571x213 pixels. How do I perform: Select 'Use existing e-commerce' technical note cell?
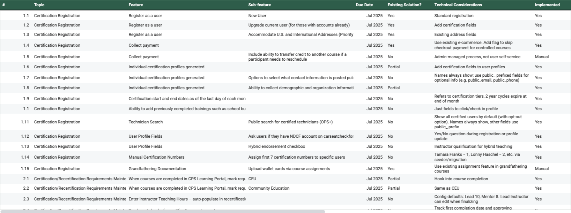coord(473,45)
